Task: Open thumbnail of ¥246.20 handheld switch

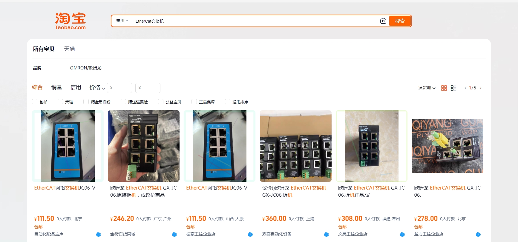Action: 144,146
